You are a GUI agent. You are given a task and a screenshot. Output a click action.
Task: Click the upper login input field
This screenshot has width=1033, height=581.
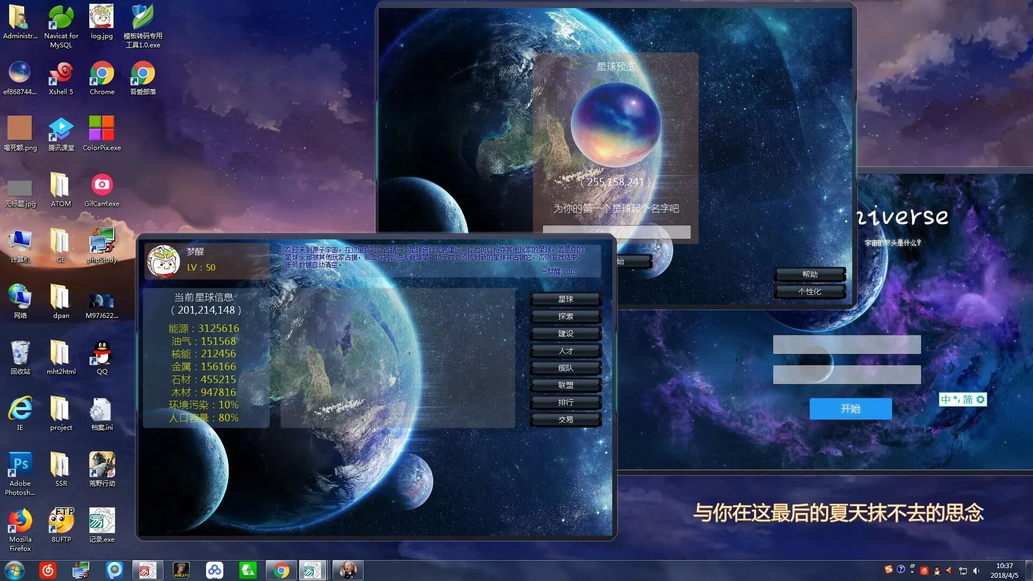[x=847, y=344]
